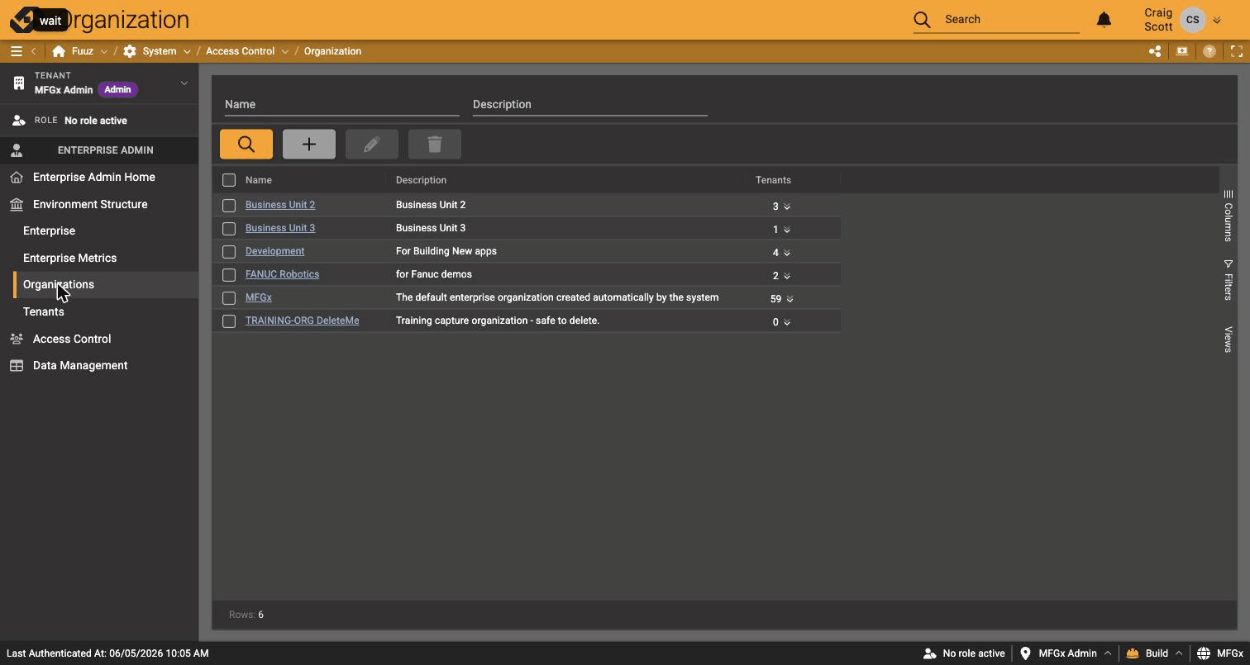Toggle the hamburger menu icon
1250x665 pixels.
coord(16,51)
